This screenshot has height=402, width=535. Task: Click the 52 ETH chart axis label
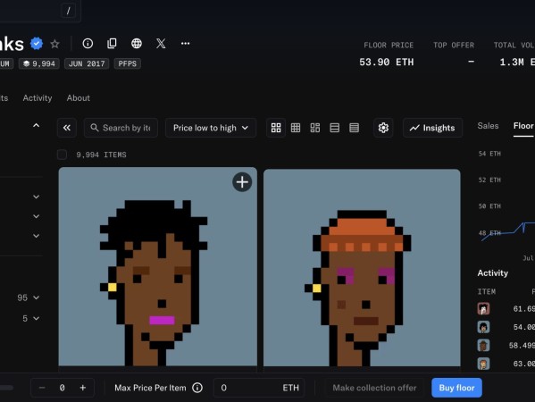tap(489, 180)
